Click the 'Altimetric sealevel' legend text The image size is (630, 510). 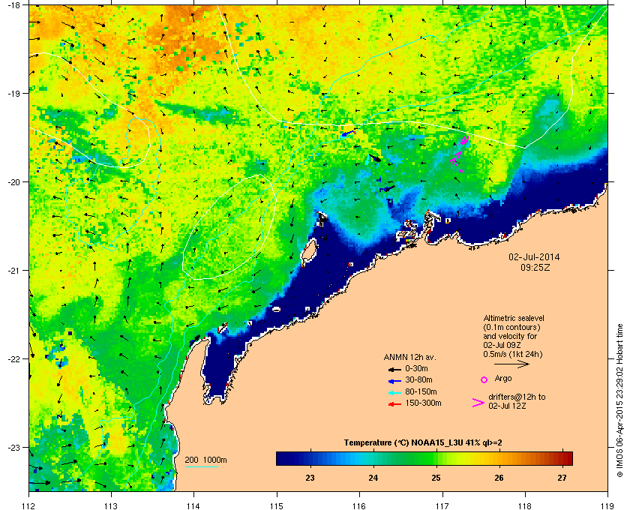tap(514, 318)
